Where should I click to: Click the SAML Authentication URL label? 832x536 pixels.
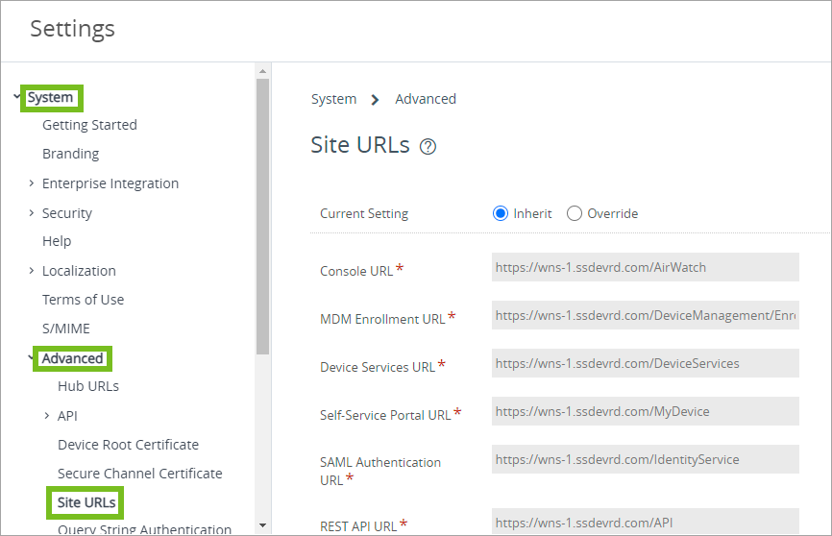(x=380, y=472)
